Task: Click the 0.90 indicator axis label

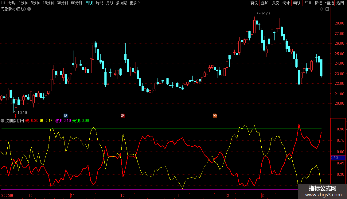Action: [340, 129]
